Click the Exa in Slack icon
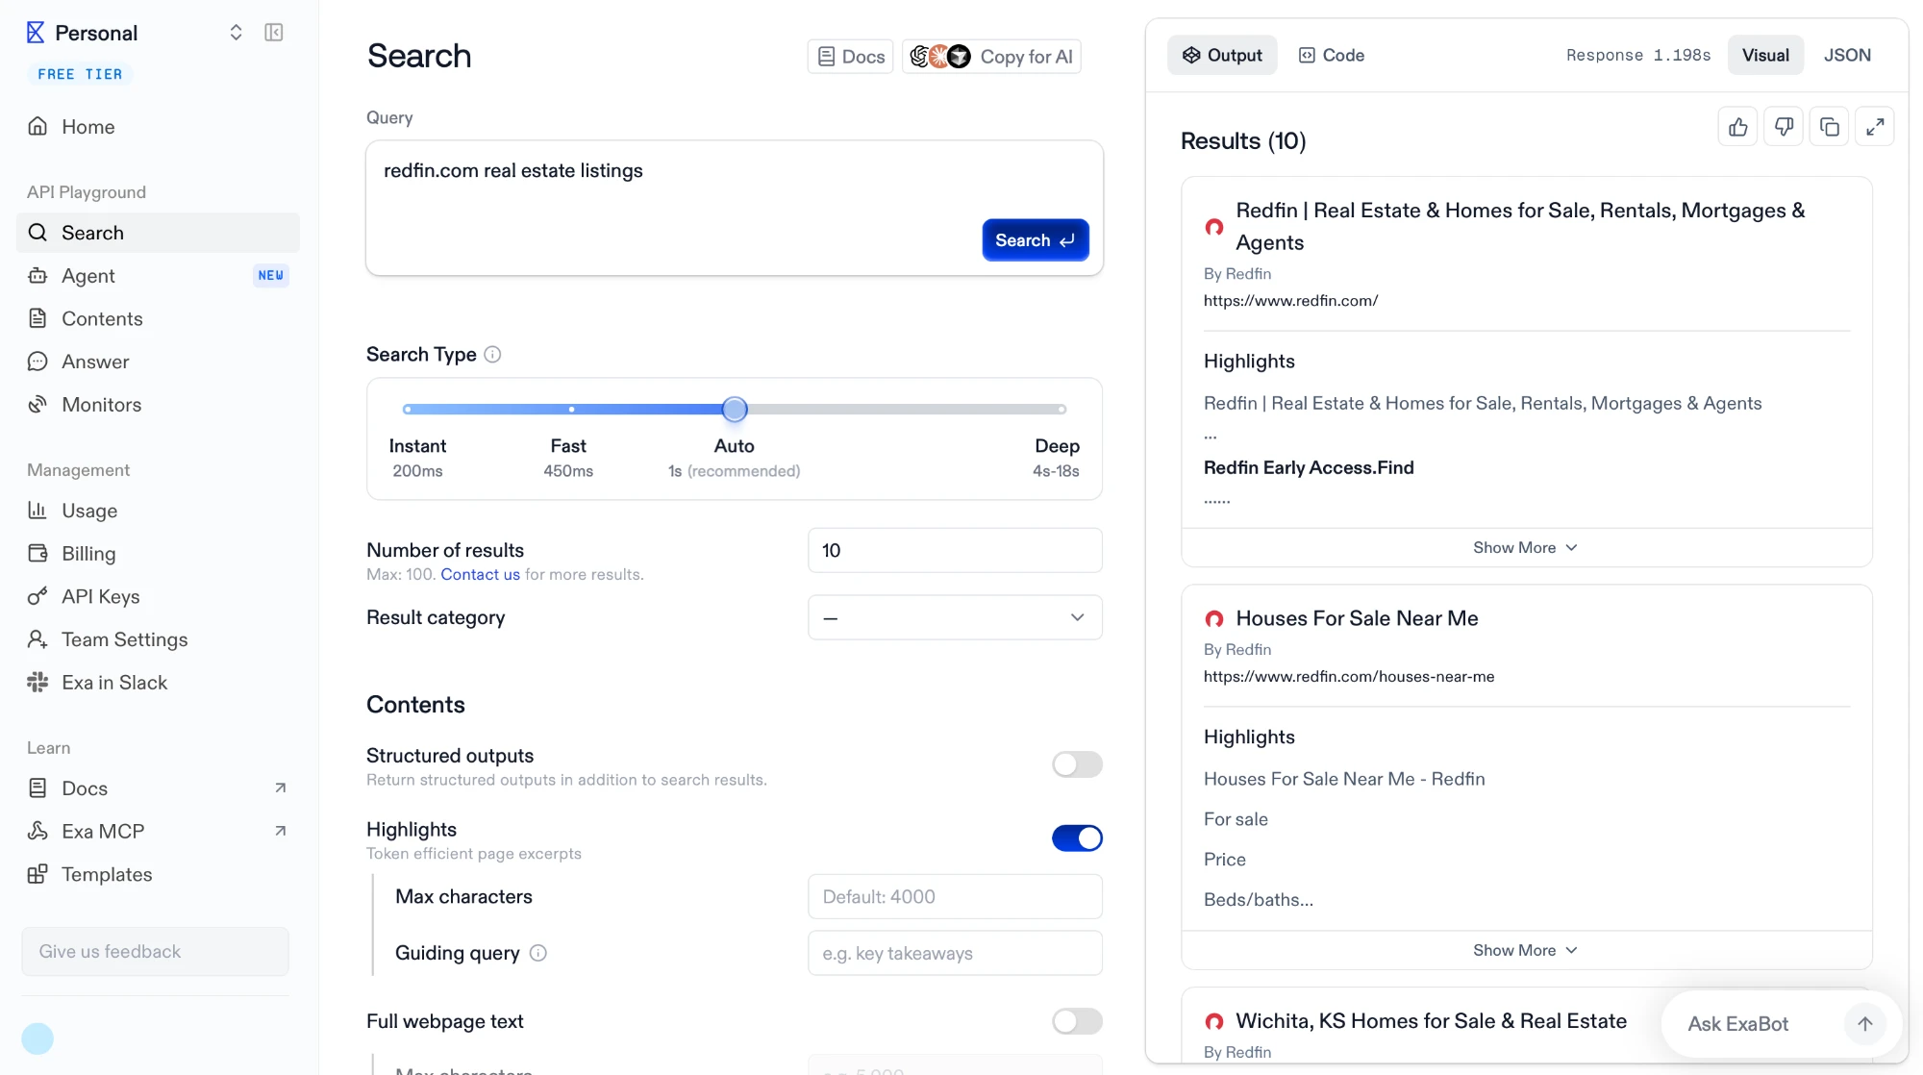 37,683
